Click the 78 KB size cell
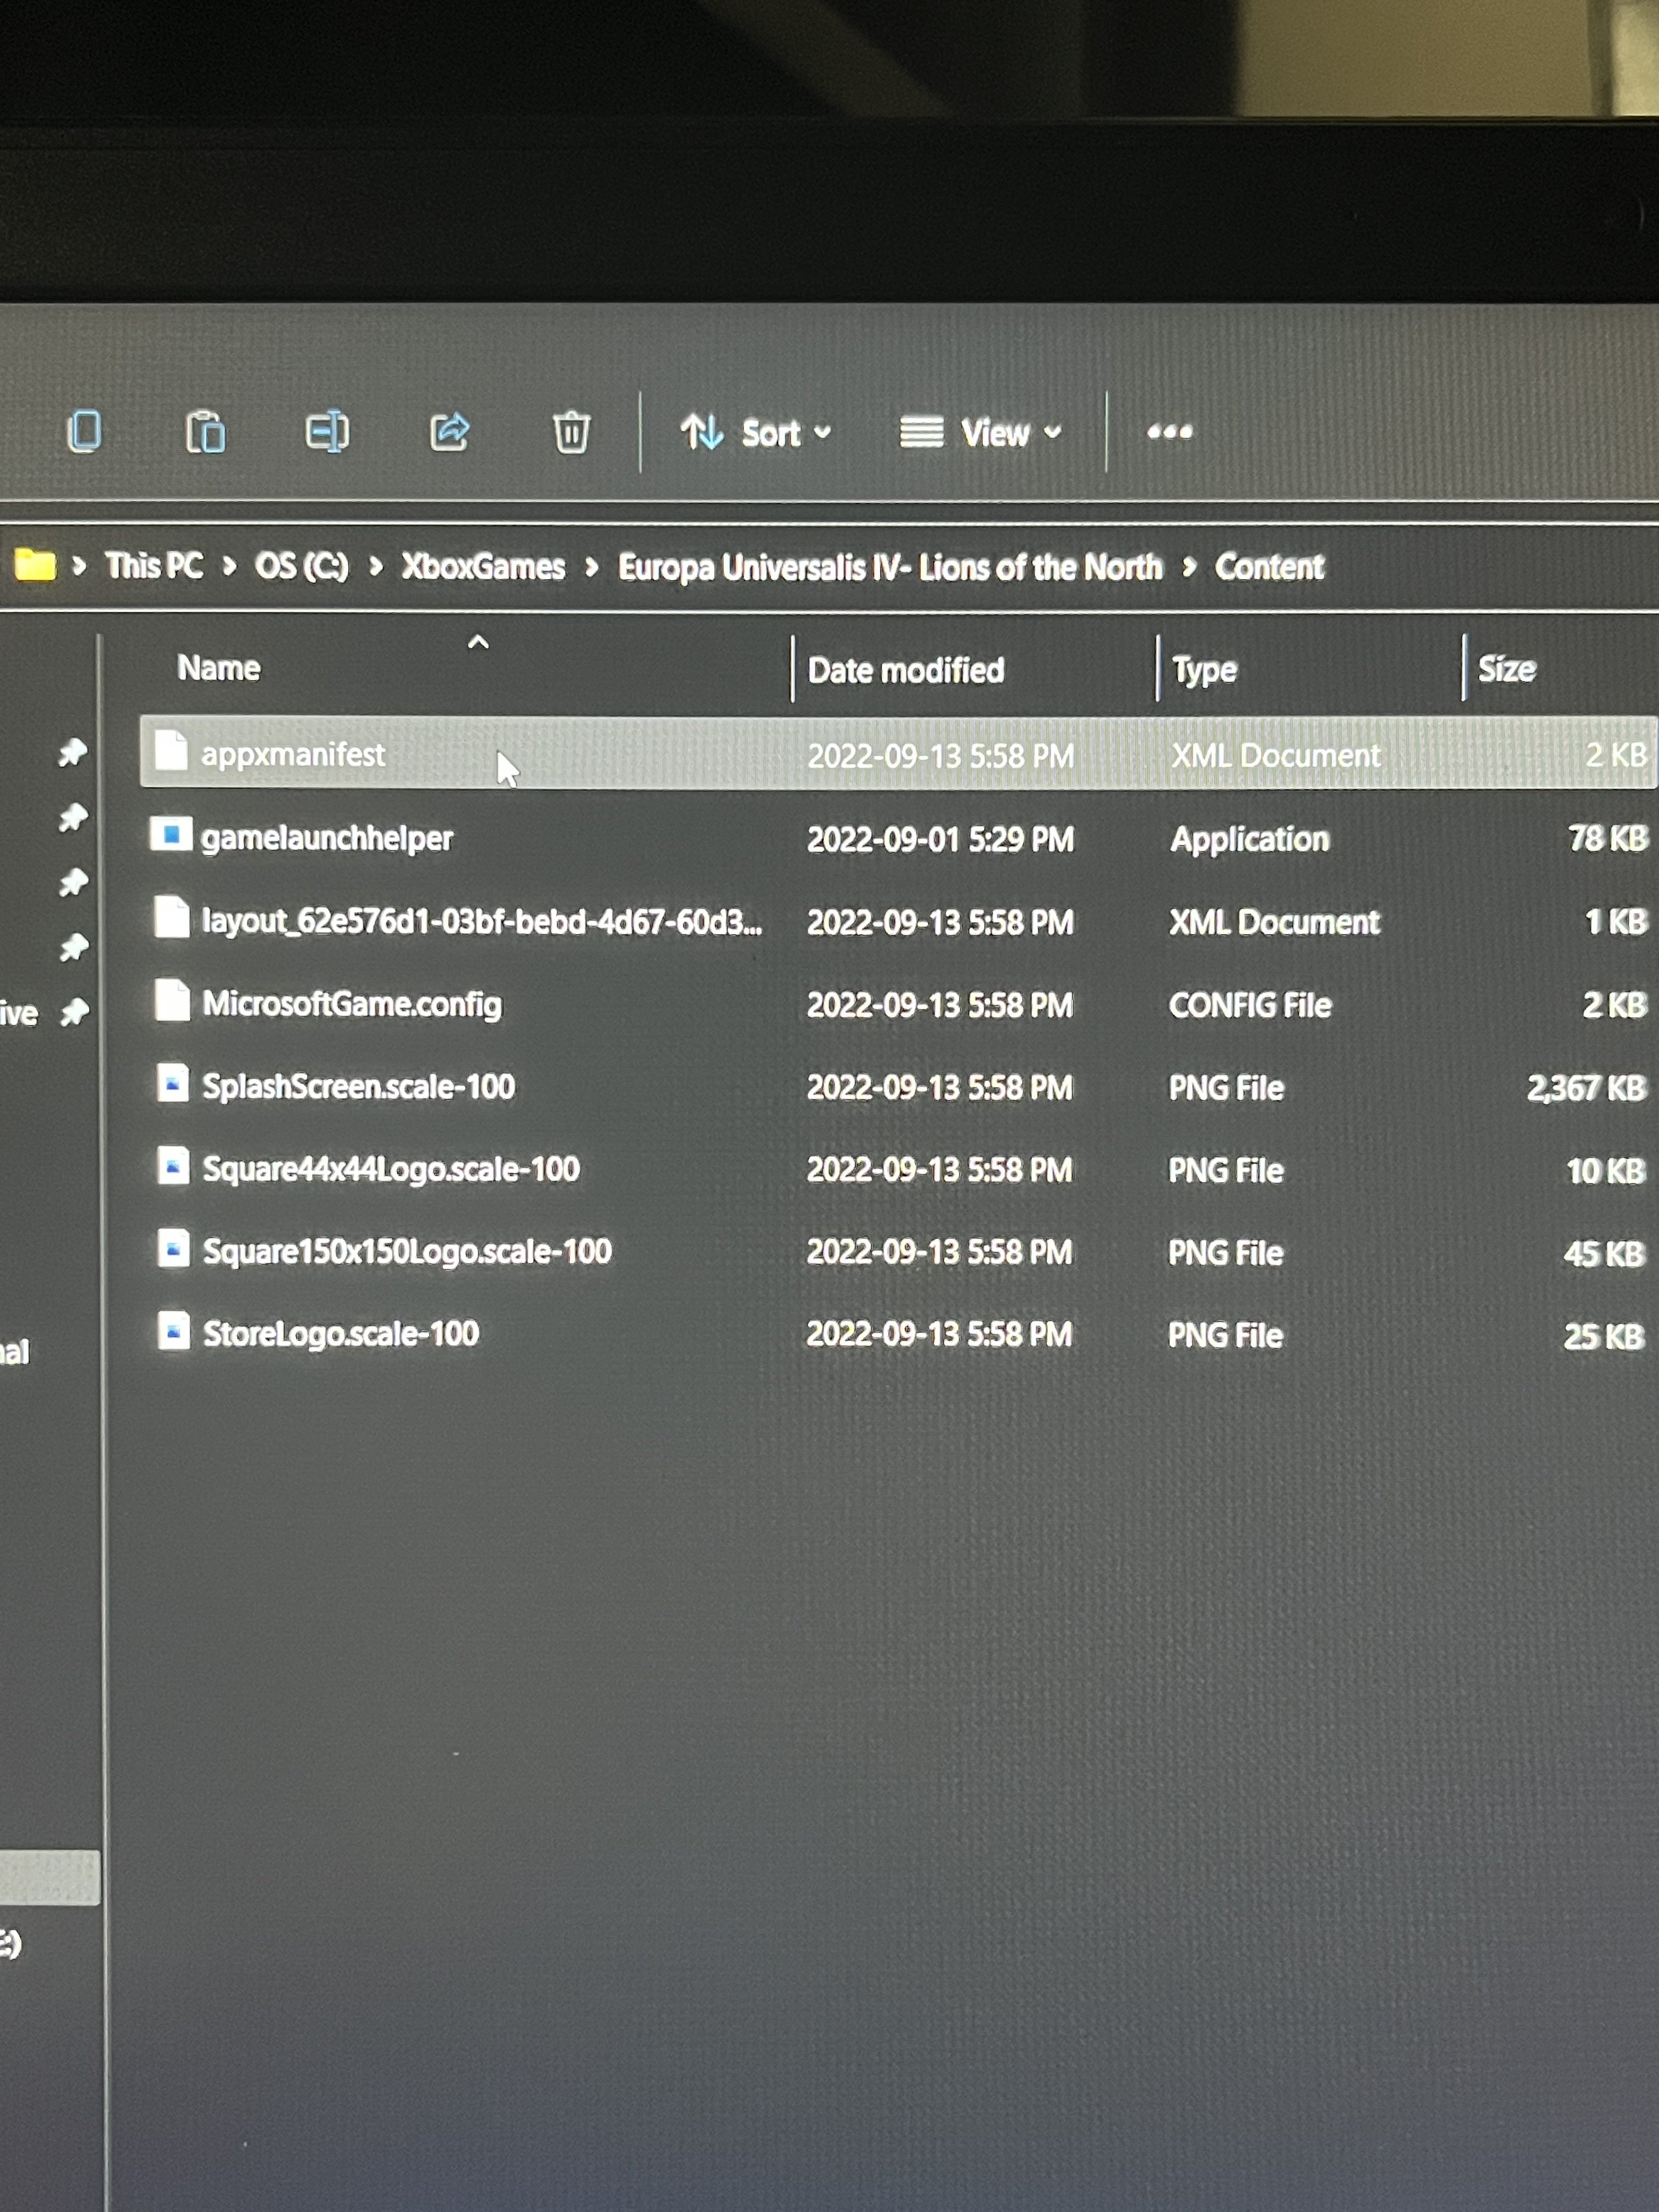This screenshot has width=1659, height=2212. coord(1608,838)
